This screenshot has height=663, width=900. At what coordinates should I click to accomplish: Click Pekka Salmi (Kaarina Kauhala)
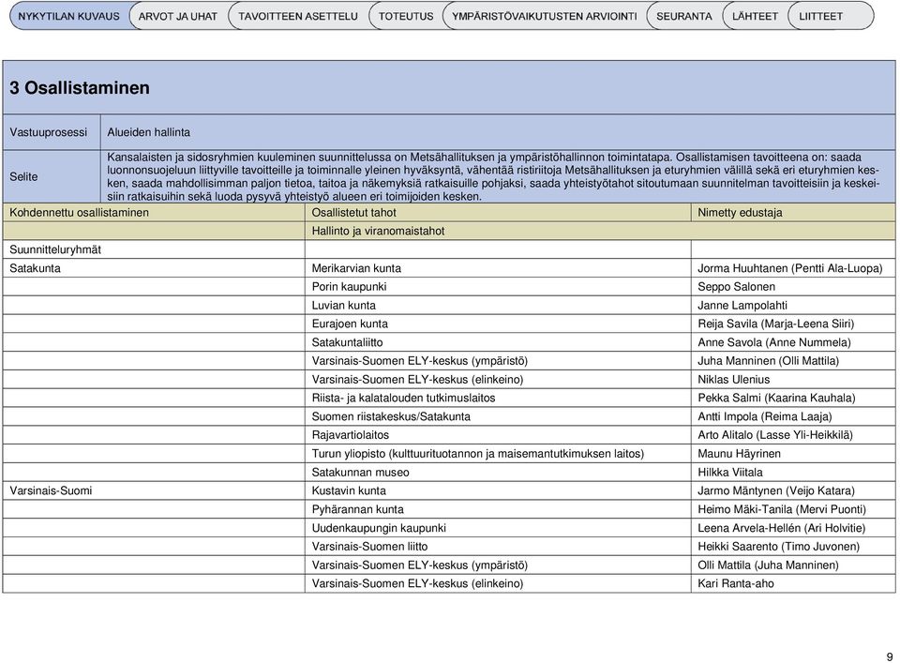click(793, 398)
